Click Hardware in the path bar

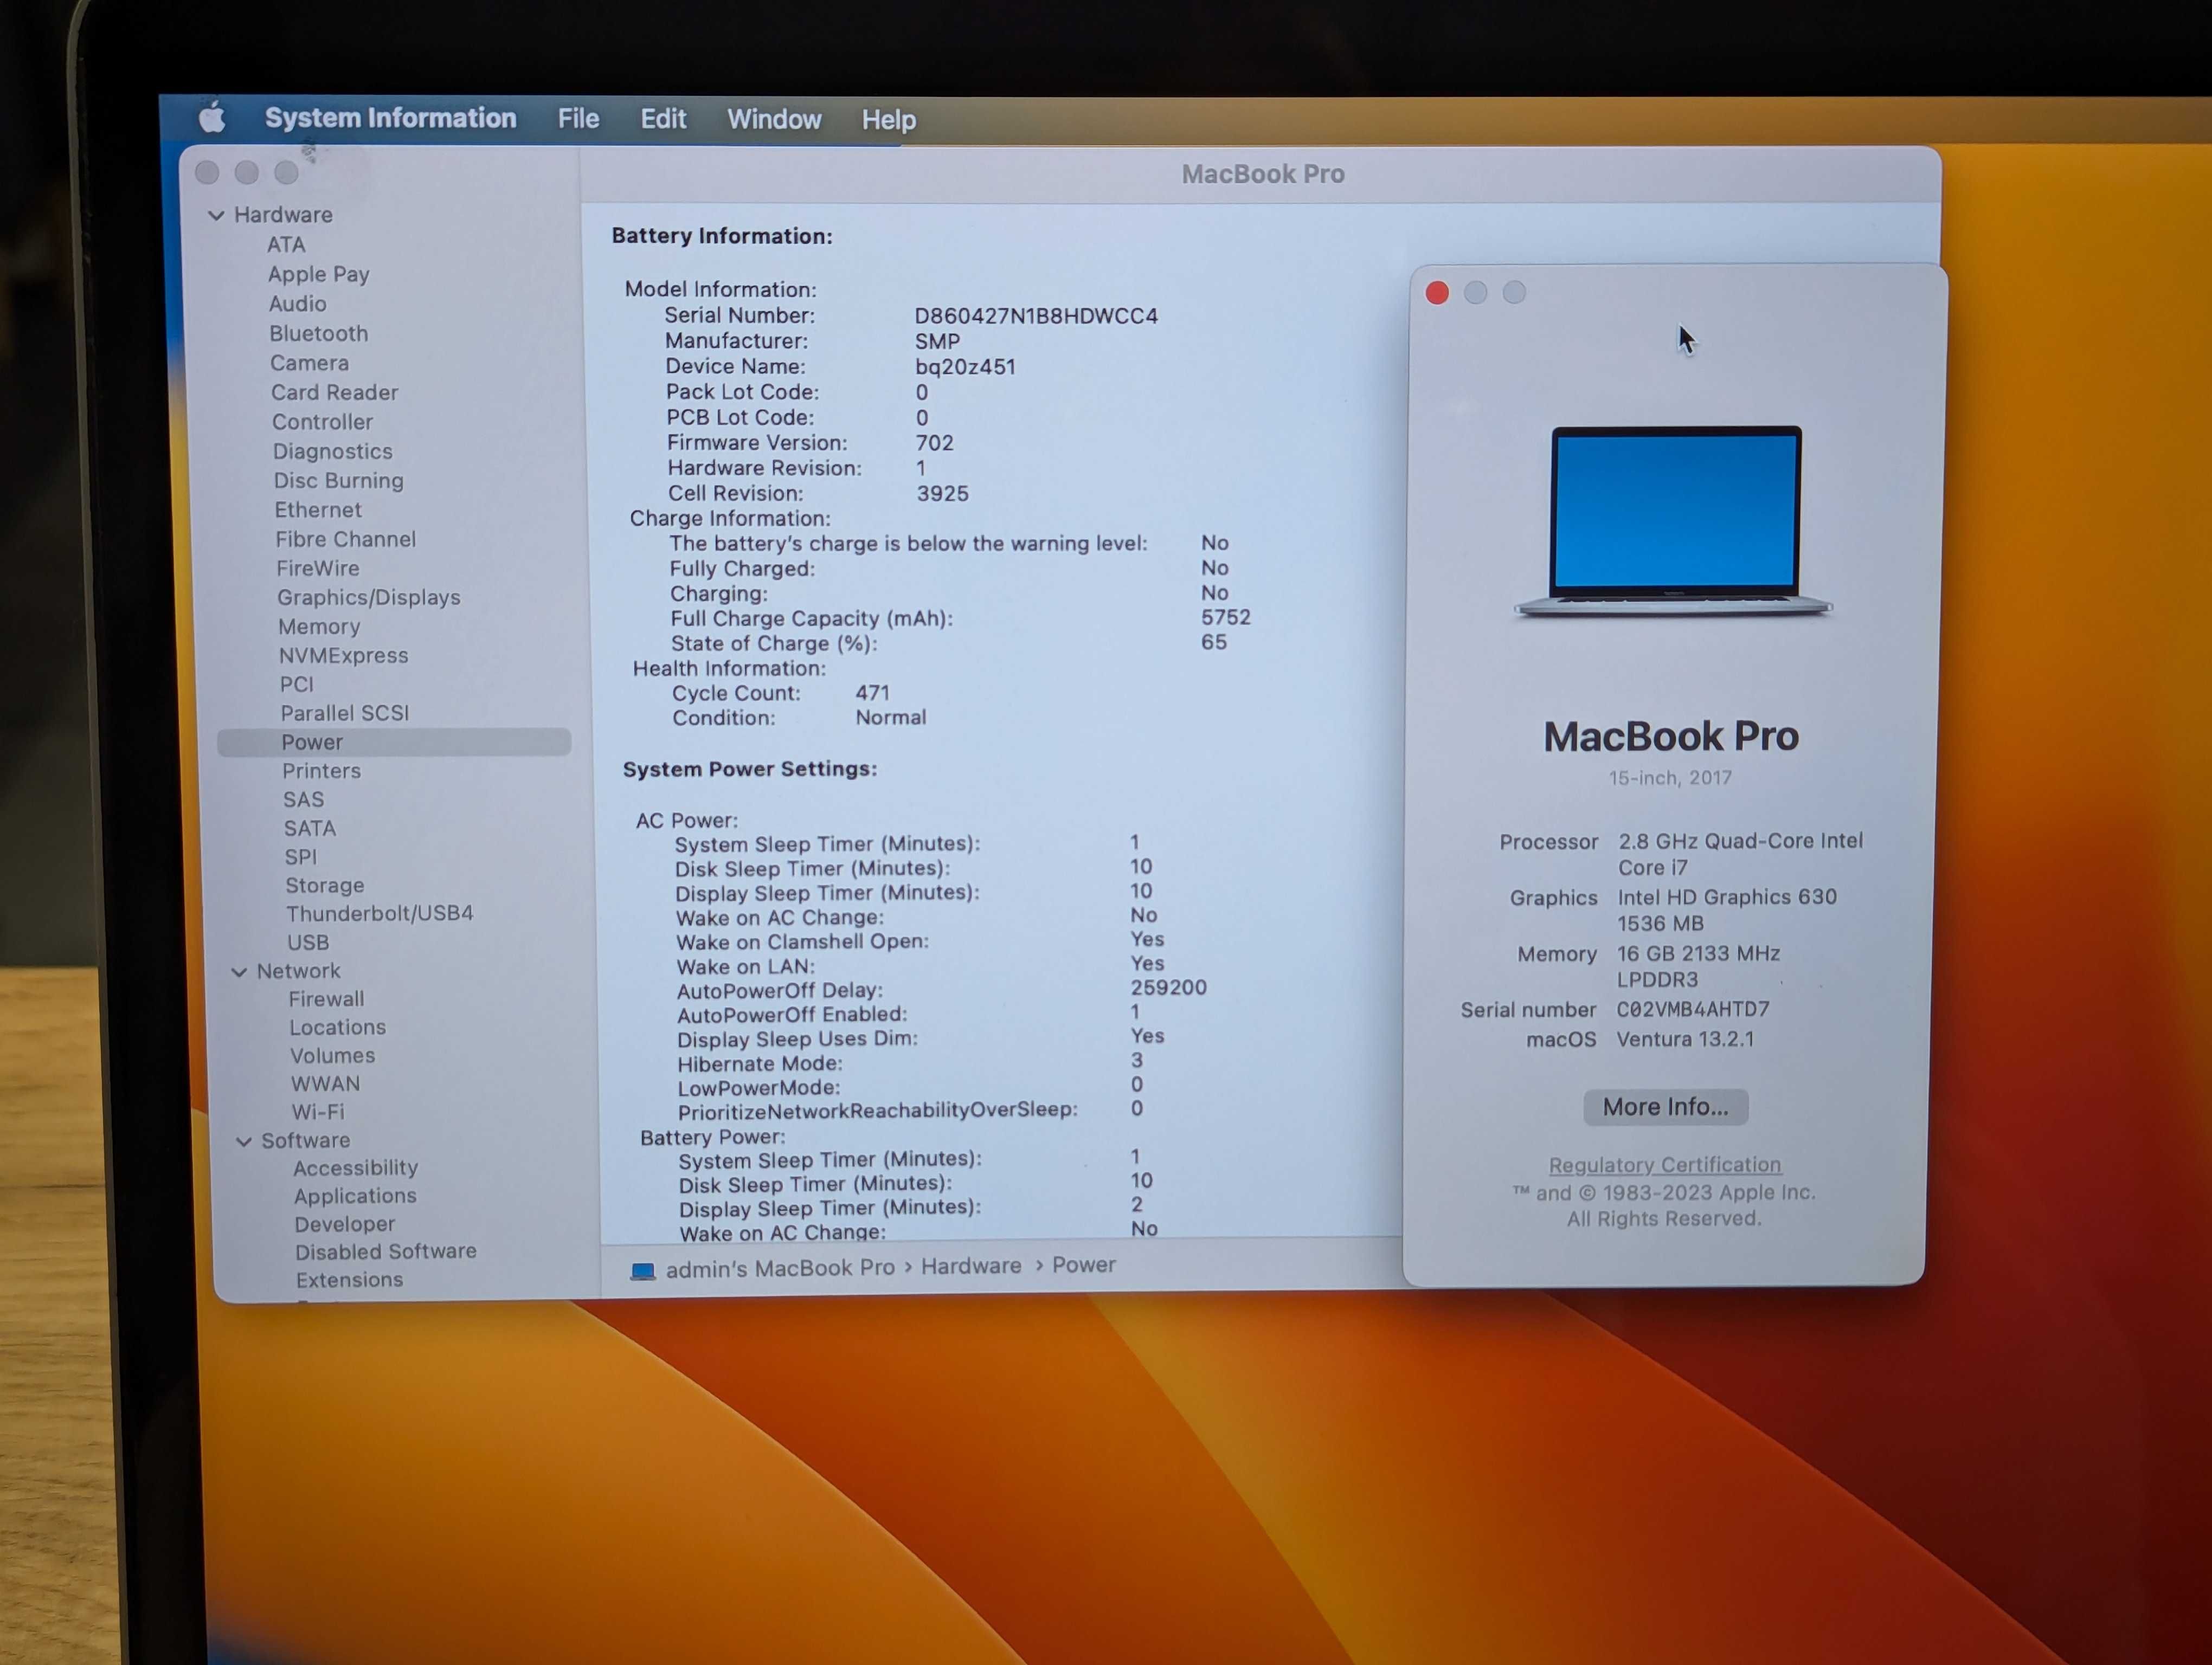(971, 1266)
